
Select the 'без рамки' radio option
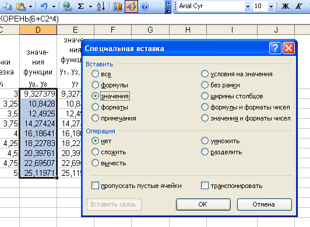tap(205, 85)
